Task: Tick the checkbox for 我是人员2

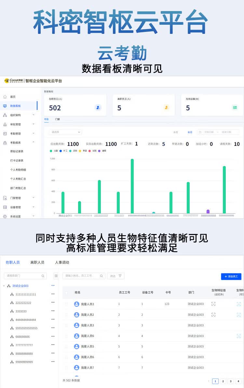Action: pos(66,315)
